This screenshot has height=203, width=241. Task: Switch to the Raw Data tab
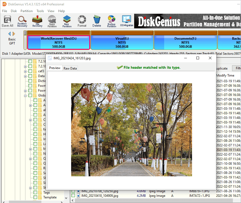tap(70, 68)
